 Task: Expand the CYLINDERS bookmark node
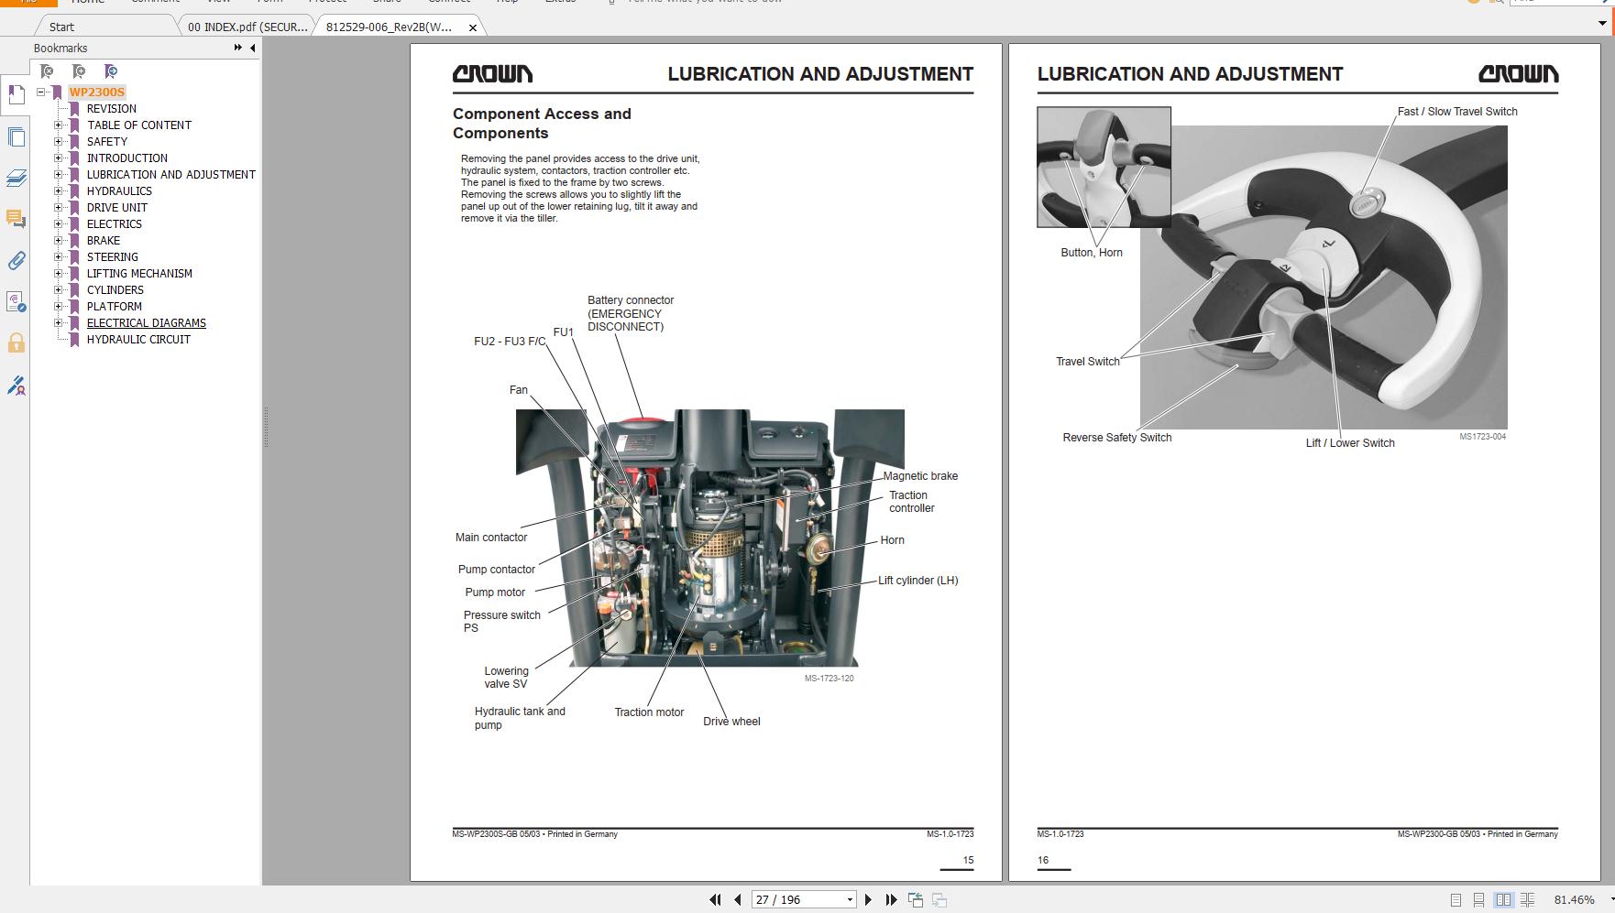59,289
